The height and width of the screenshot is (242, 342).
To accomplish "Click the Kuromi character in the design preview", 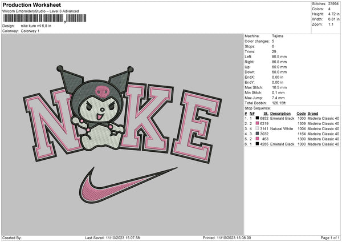I will coord(97,109).
